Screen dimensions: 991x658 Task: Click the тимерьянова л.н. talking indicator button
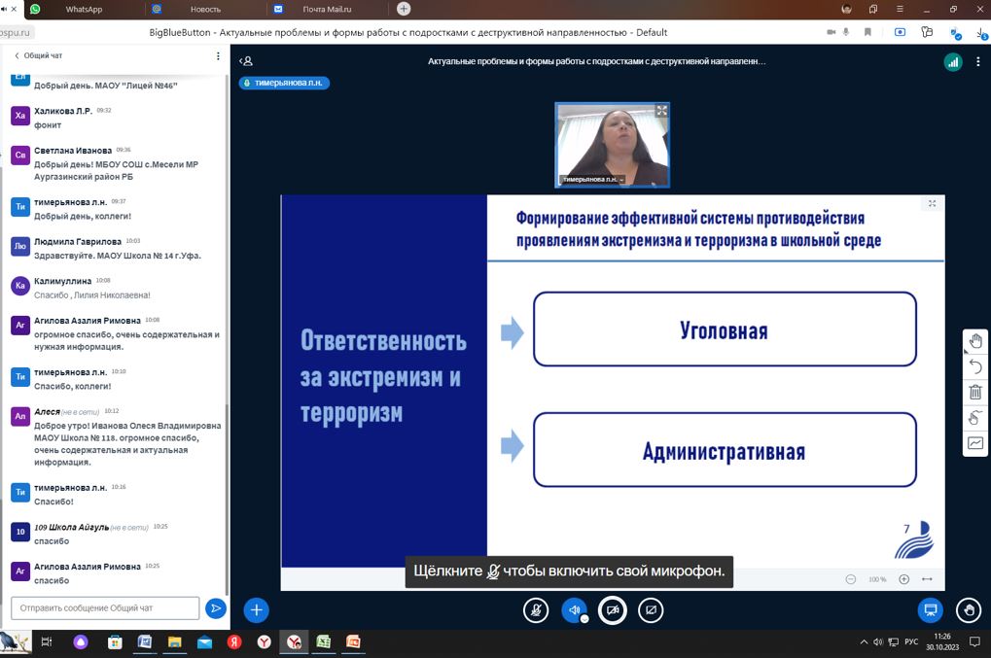pos(284,84)
